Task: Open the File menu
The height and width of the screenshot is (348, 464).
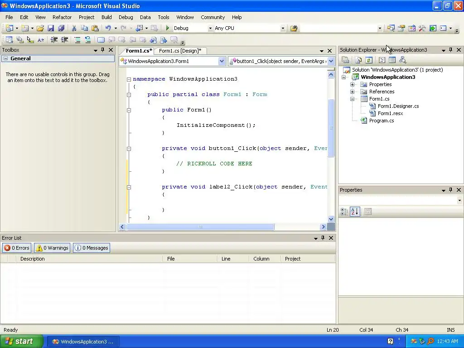Action: click(x=9, y=17)
